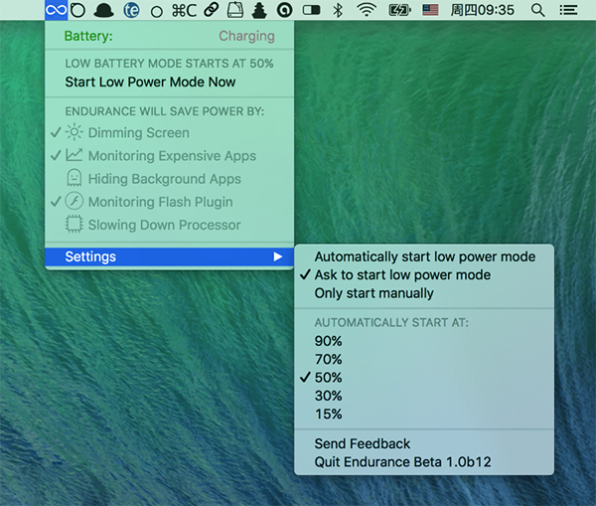The image size is (596, 506).
Task: Quit Endurance Beta 1.0b12
Action: pos(402,462)
